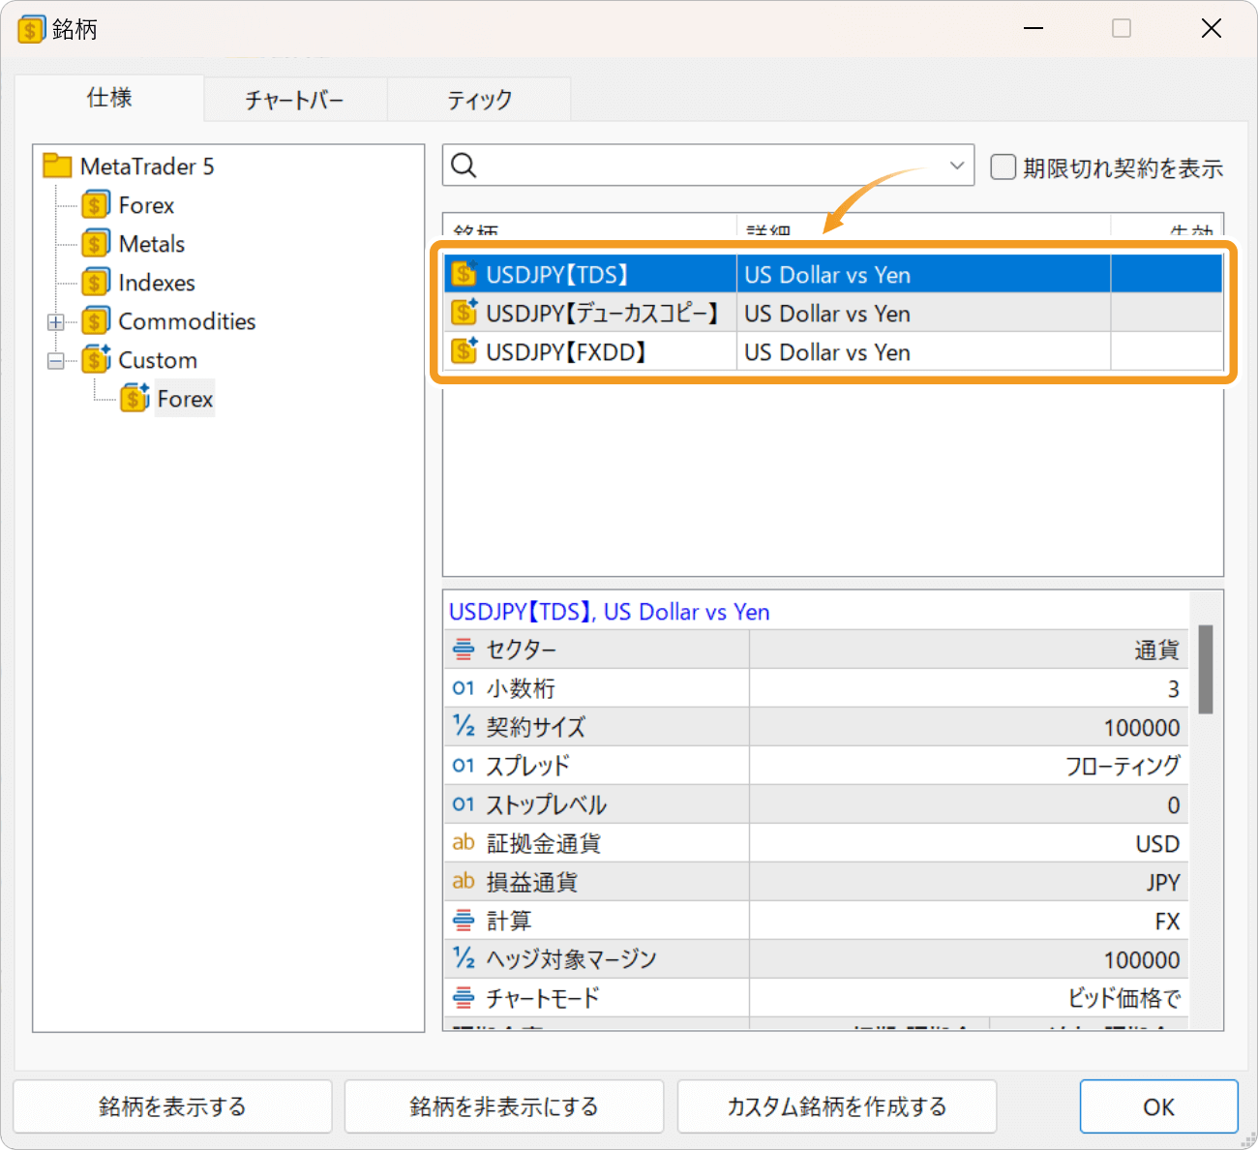Screen dimensions: 1258x1150
Task: Click the 証拠金通貨 ab icon
Action: (464, 842)
